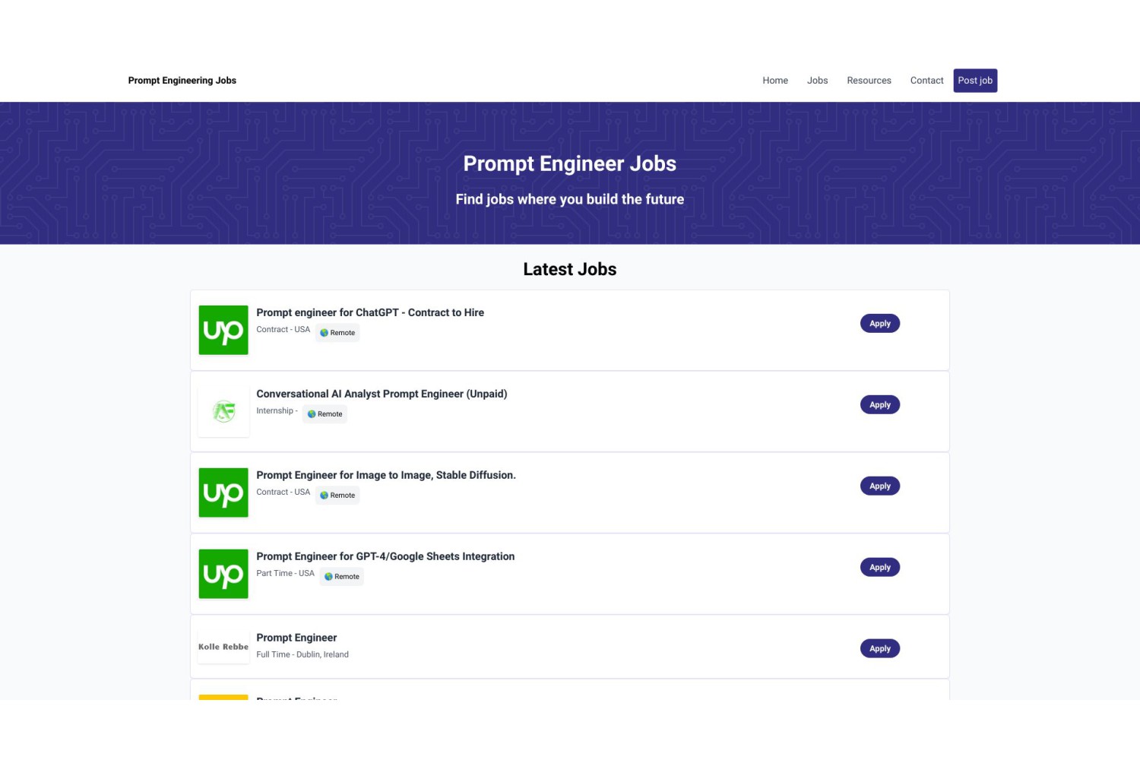Screen dimensions: 1140x760
Task: Apply to ChatGPT Contract to Hire job
Action: [x=880, y=324]
